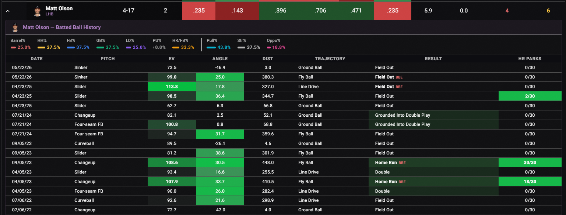Click the Oppo% pink legend marker

click(x=269, y=47)
